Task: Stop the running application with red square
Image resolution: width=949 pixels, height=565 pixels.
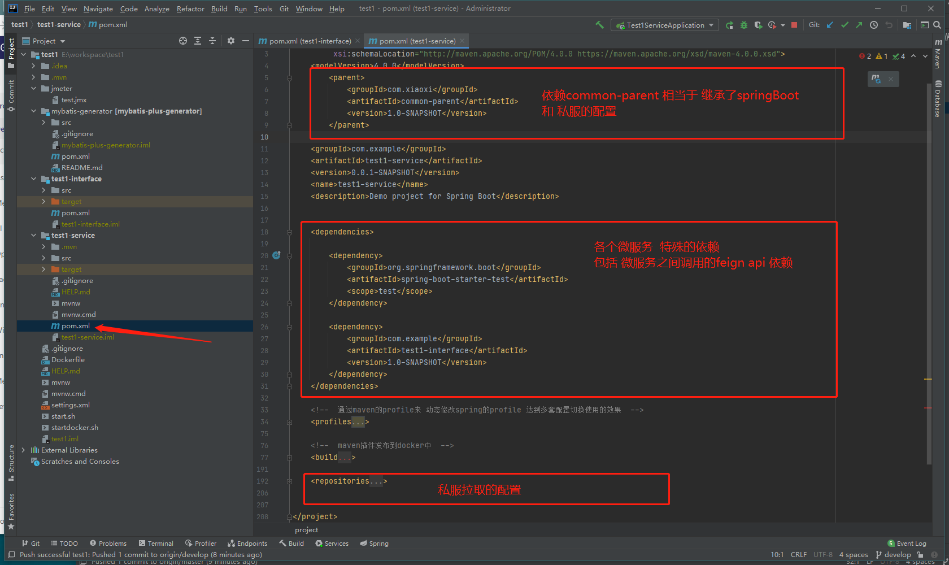Action: pos(794,25)
